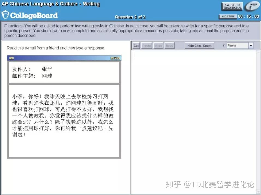Click the Redo button
This screenshot has width=261, height=195.
pos(169,46)
